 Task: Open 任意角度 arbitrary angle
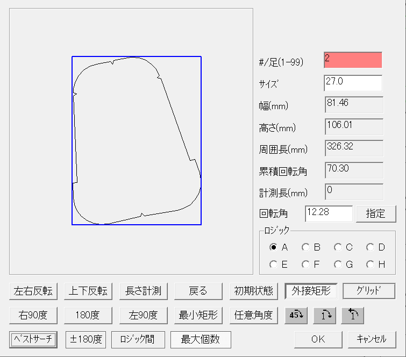coord(254,315)
